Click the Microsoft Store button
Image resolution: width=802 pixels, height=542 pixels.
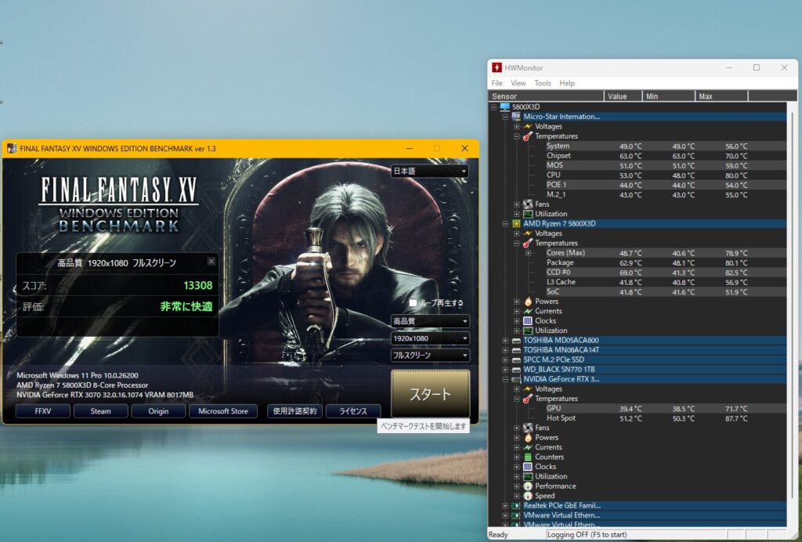point(223,411)
